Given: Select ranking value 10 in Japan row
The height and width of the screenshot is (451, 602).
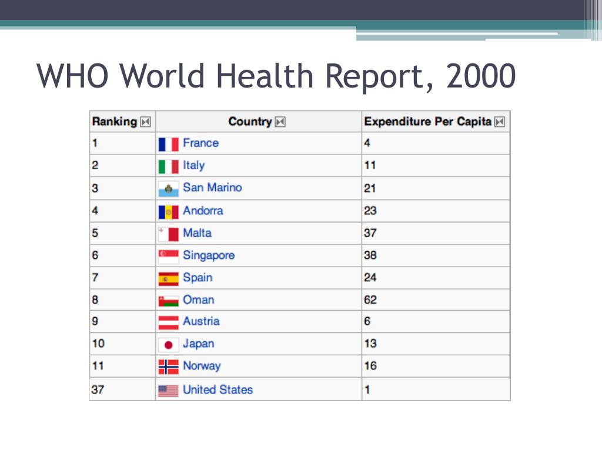Looking at the screenshot, I should pyautogui.click(x=98, y=343).
